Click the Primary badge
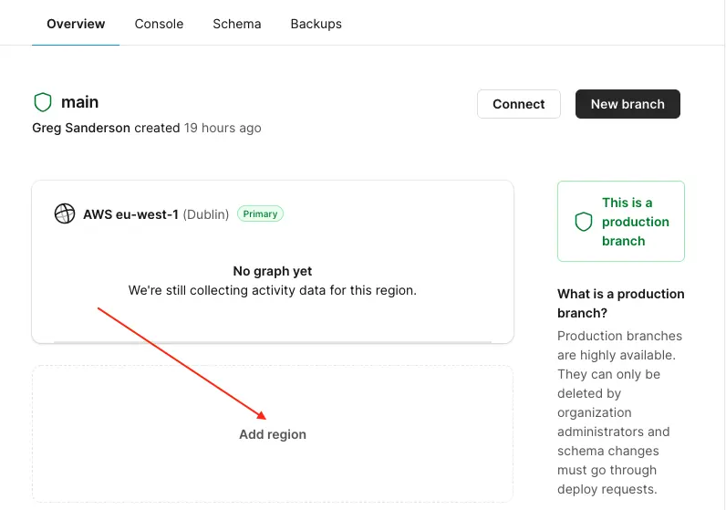 pyautogui.click(x=260, y=214)
